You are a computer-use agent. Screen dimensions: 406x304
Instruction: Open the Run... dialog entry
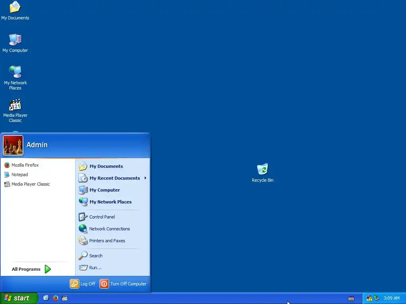coord(90,268)
